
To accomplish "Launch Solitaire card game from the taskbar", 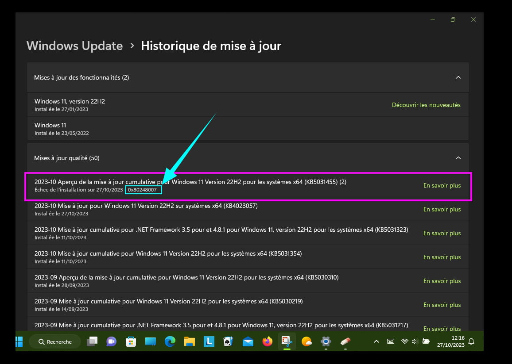I will pyautogui.click(x=228, y=341).
